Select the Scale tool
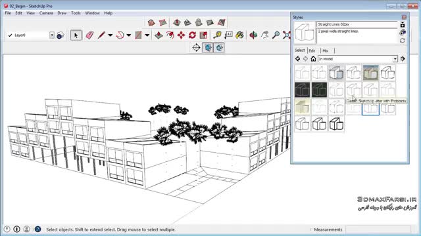Image resolution: width=421 pixels, height=236 pixels. click(203, 35)
